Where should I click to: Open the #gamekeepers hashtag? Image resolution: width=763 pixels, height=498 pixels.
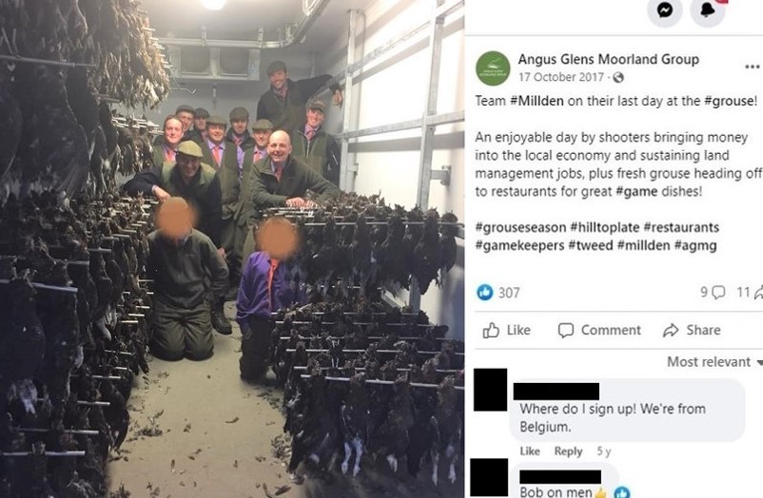[519, 245]
